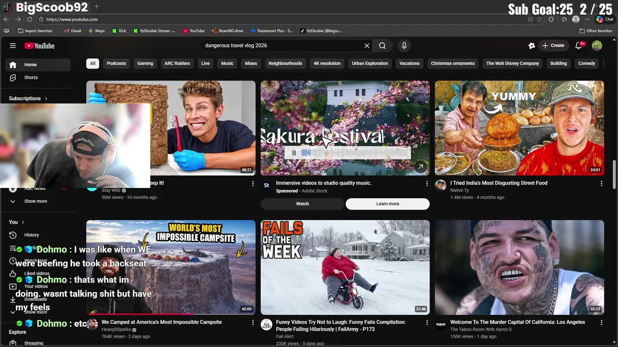This screenshot has width=618, height=347.
Task: Select the Neighbourhoods chip
Action: (x=285, y=64)
